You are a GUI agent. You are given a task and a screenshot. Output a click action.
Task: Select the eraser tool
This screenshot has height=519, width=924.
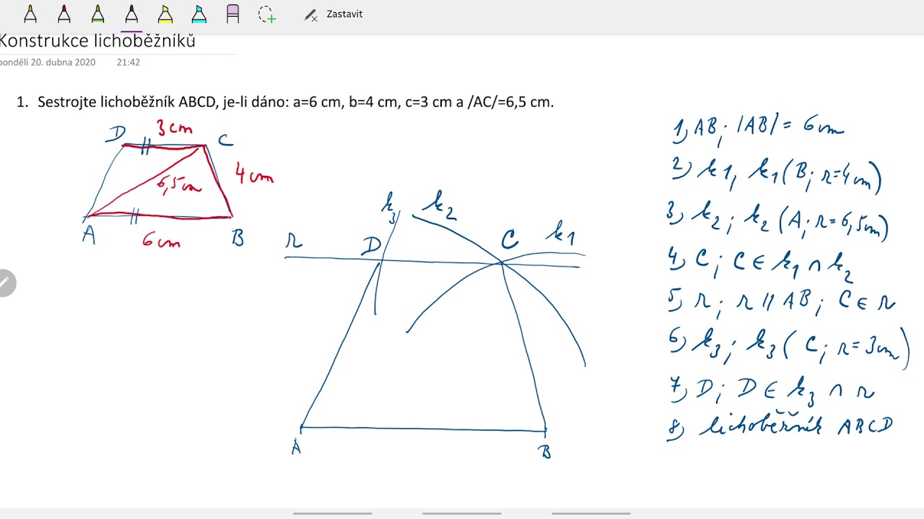pos(232,14)
